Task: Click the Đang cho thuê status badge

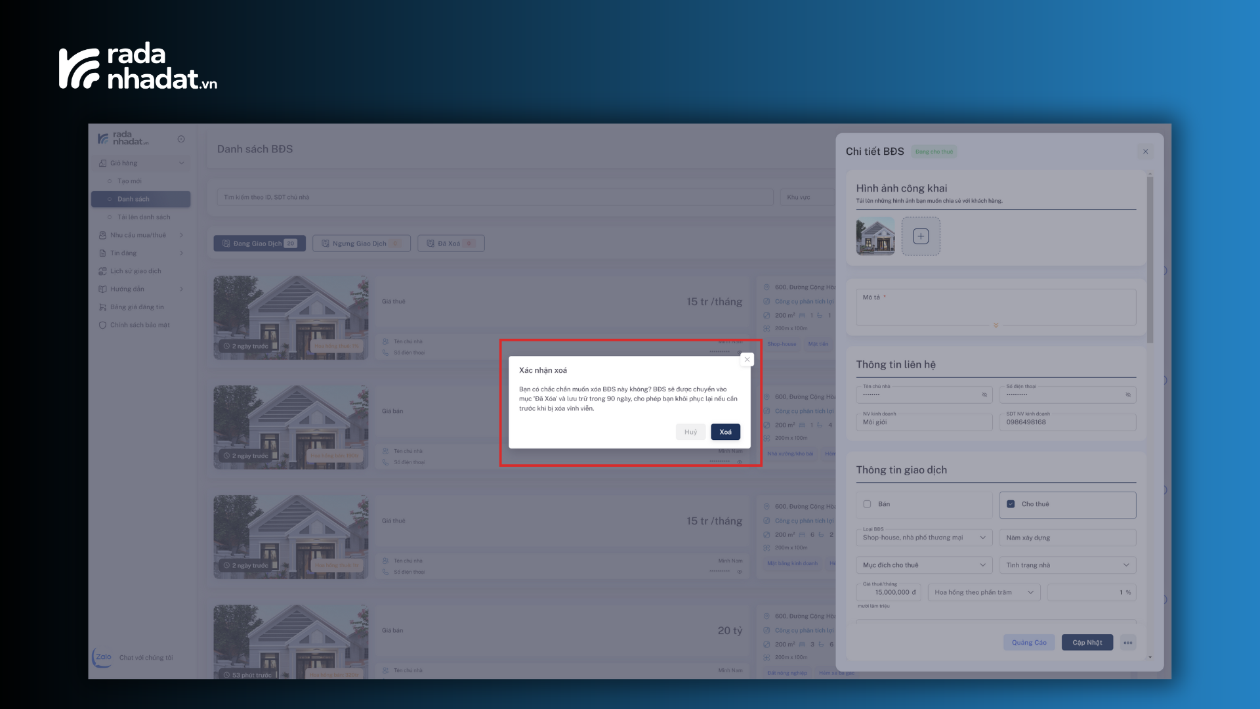Action: [x=934, y=152]
